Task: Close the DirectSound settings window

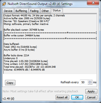Action: coord(93,3)
